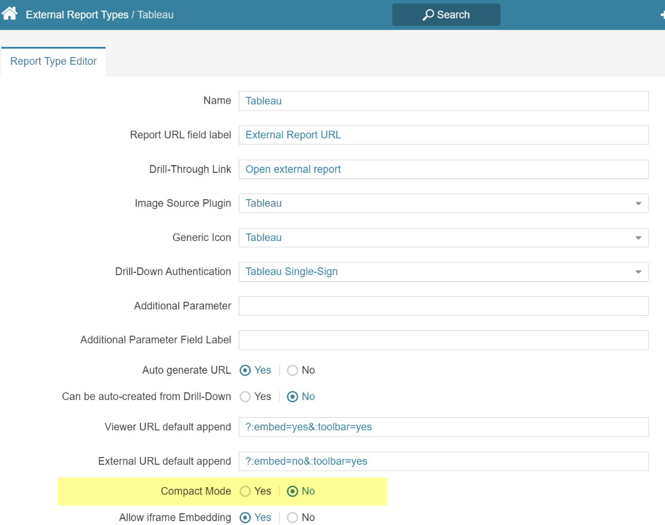Switch to the Report Type Editor tab
This screenshot has height=525, width=665.
click(x=53, y=61)
